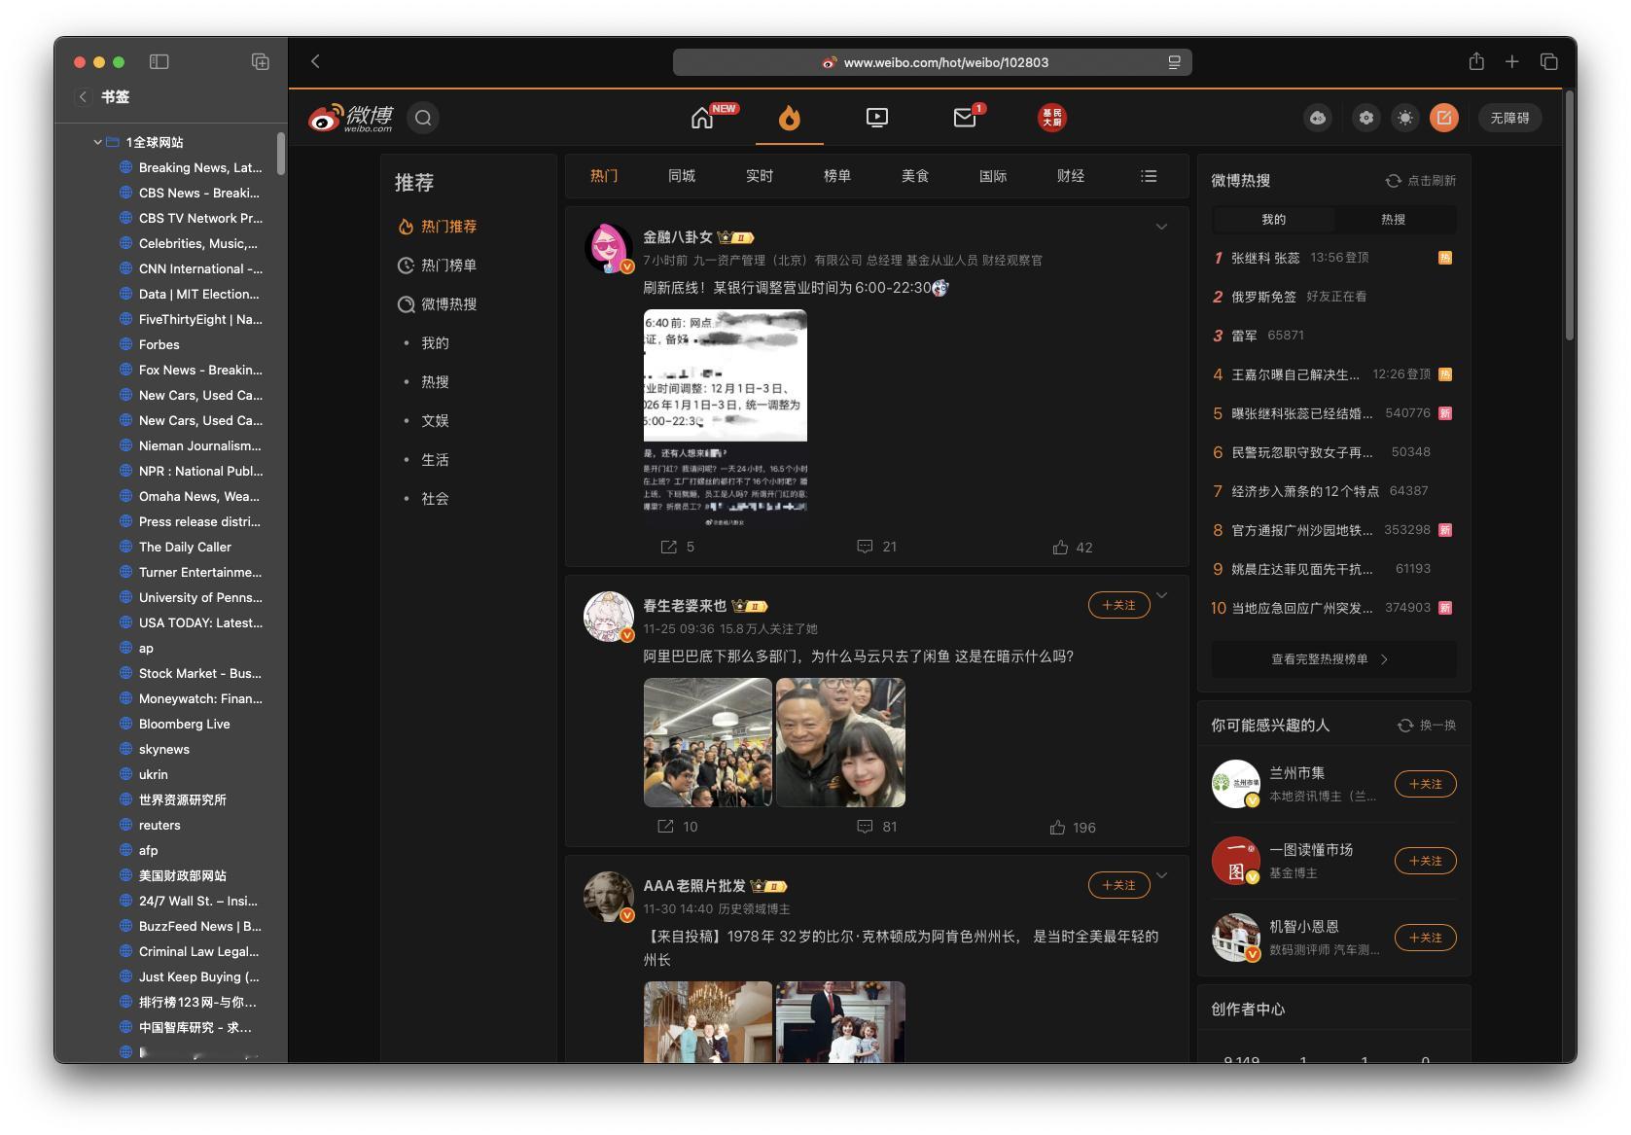Open a new Safari tab
1631x1135 pixels.
tap(1512, 61)
